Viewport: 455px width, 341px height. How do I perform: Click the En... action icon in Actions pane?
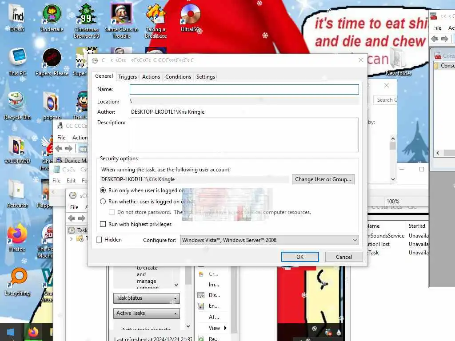[201, 306]
